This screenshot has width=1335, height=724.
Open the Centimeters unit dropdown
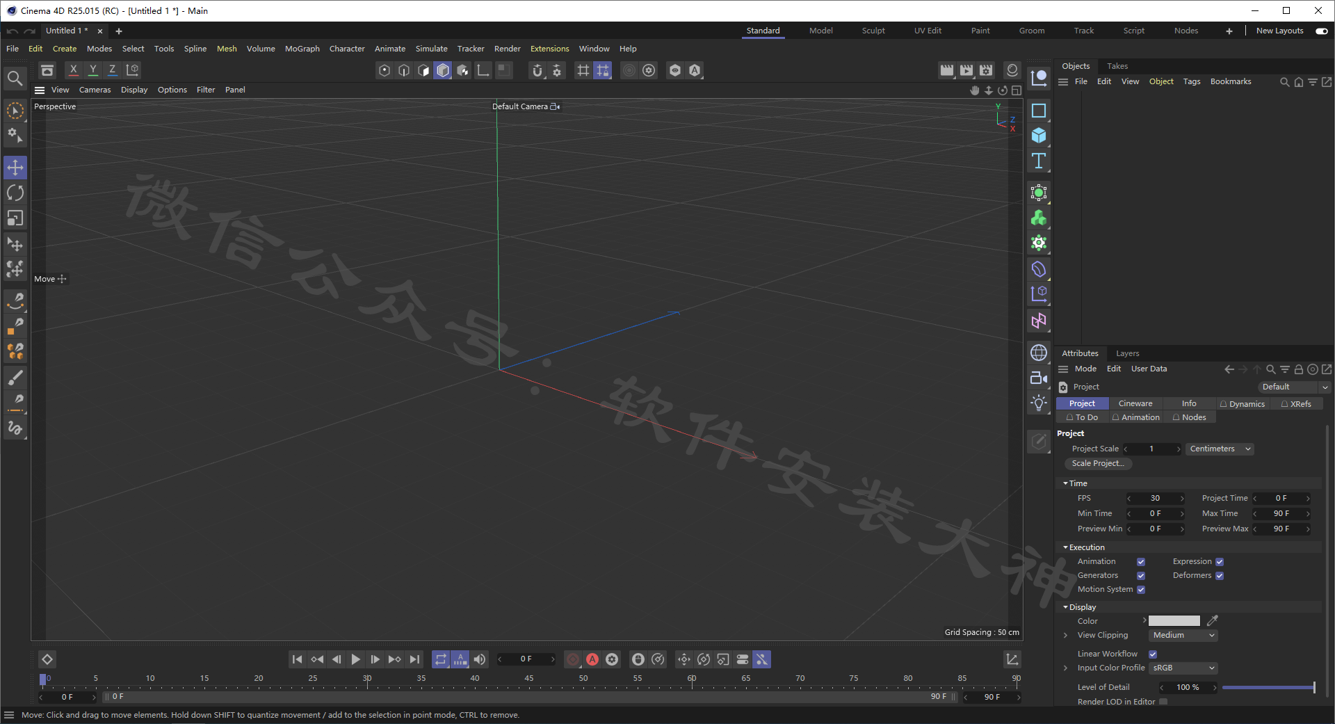click(1220, 449)
